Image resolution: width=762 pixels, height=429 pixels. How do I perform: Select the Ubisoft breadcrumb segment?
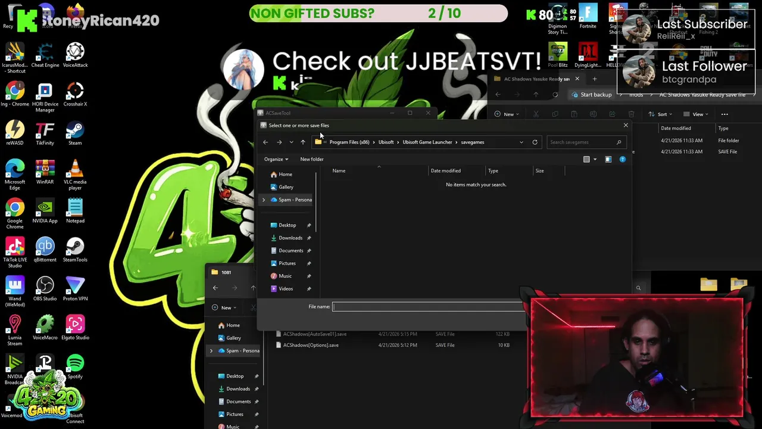(x=386, y=142)
